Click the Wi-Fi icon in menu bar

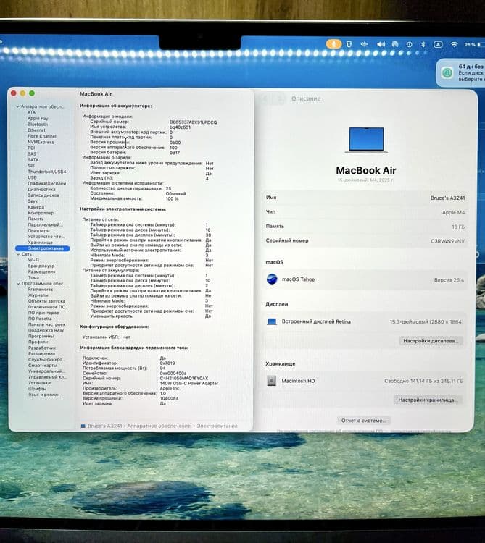click(454, 45)
